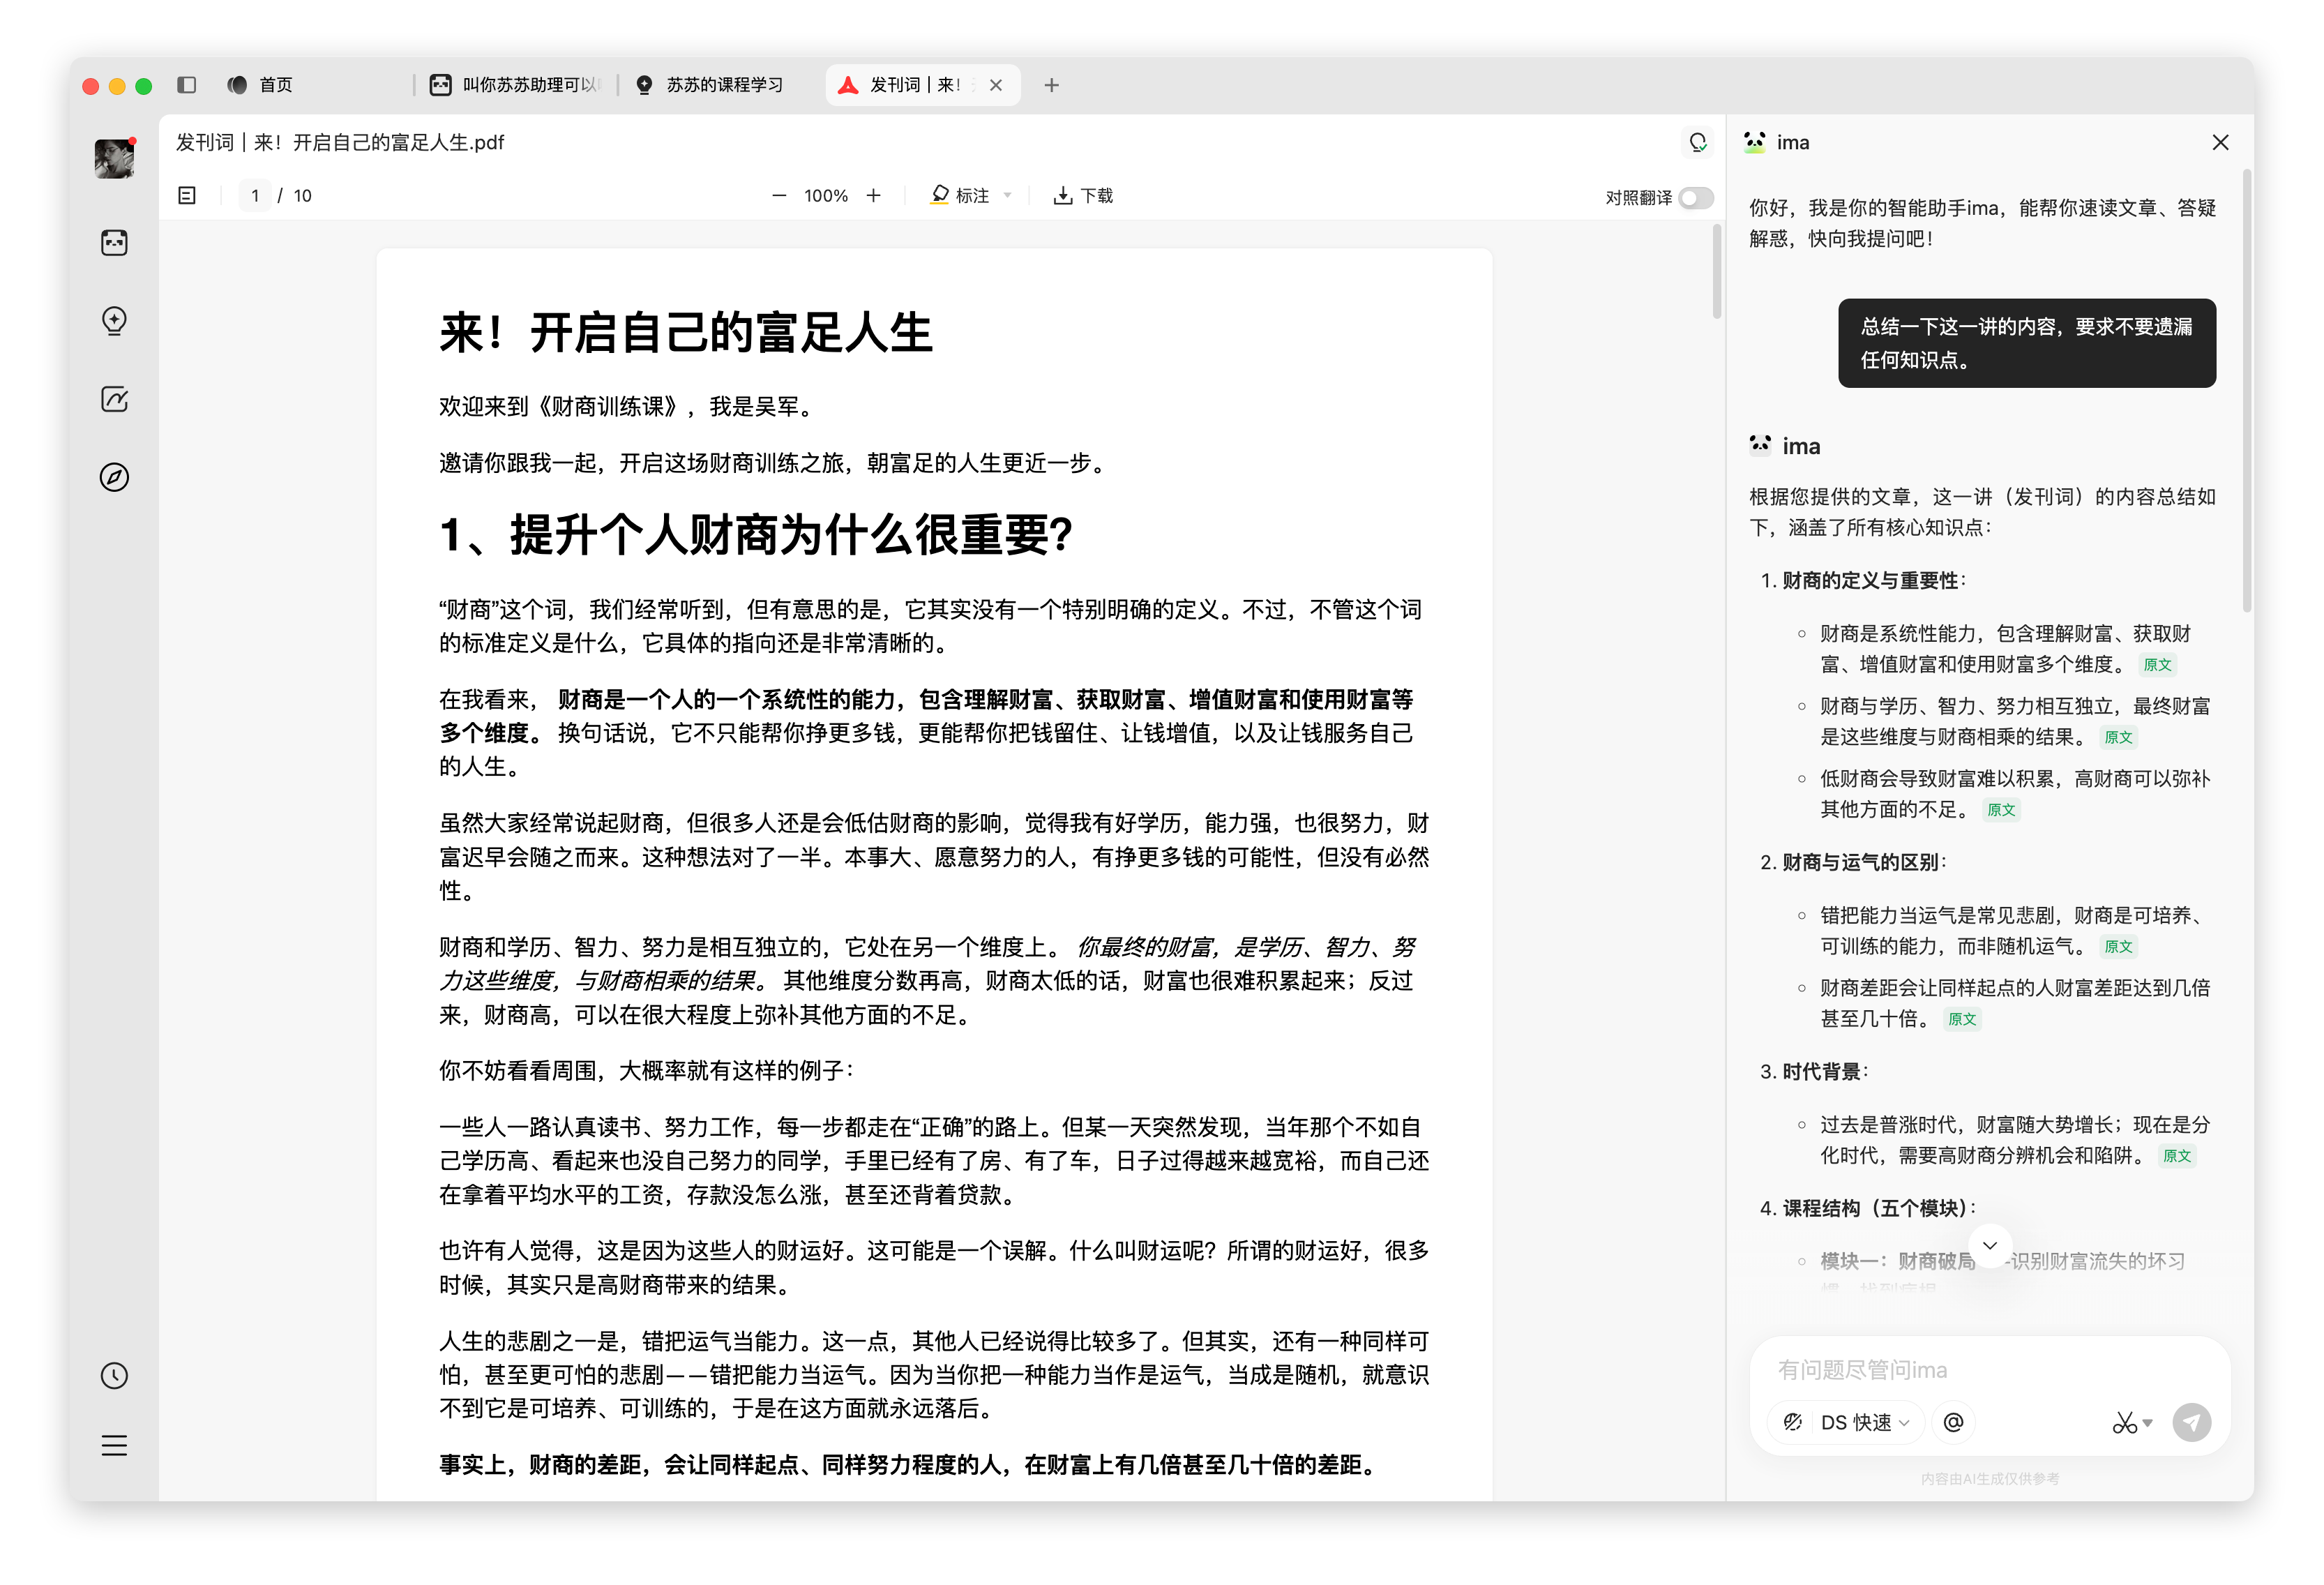Screen dimensions: 2324x1585
Task: Open 原文 link after 使用财富多个维度
Action: (2157, 665)
